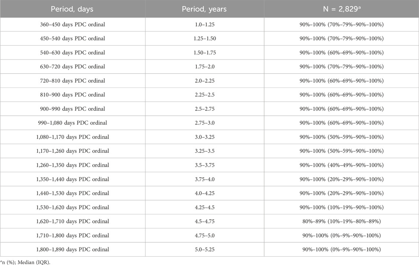Click the value containing "40%–49%" IQR
The width and height of the screenshot is (419, 265).
341,165
